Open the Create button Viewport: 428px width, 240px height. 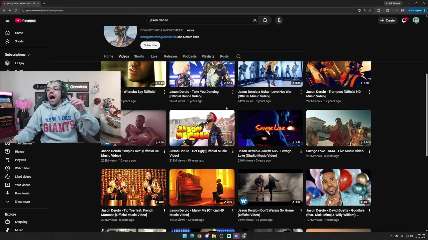pyautogui.click(x=387, y=20)
